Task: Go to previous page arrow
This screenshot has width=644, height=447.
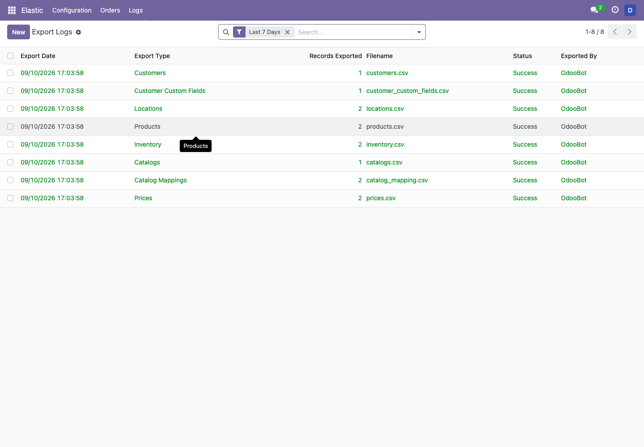Action: point(615,32)
